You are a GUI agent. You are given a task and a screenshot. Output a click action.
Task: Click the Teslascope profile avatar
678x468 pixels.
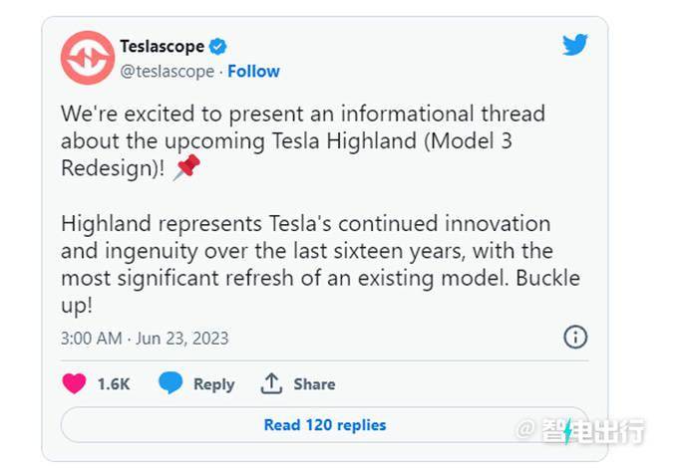87,58
